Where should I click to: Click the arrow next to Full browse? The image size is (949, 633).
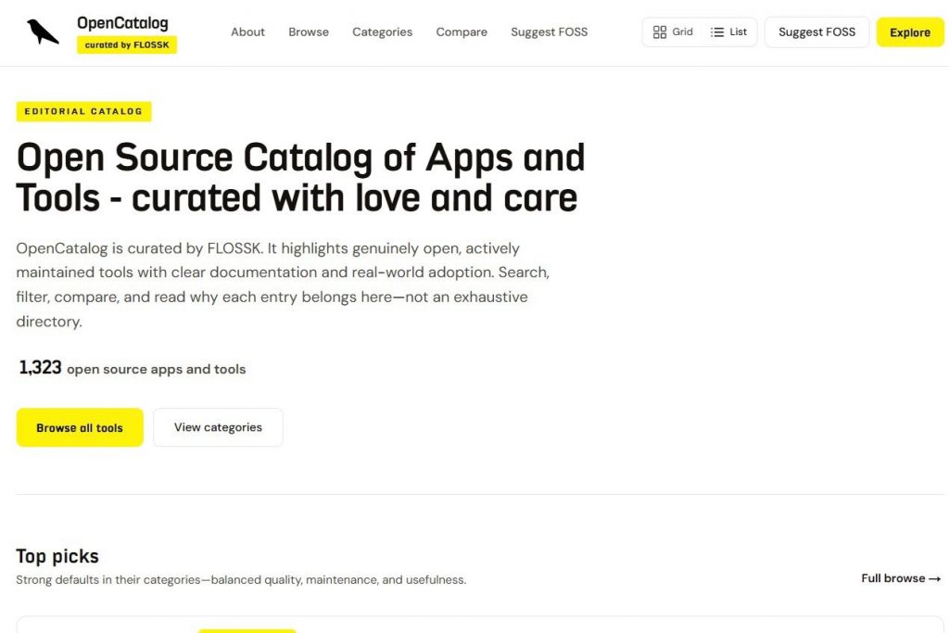pos(934,579)
